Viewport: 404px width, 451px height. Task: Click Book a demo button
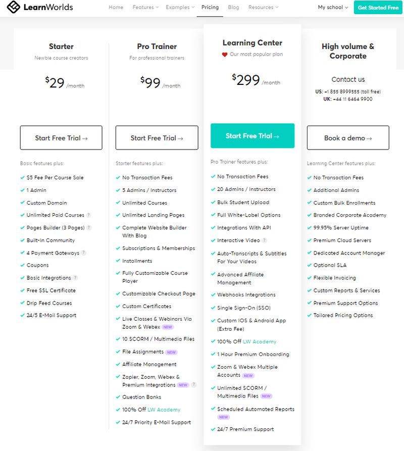click(348, 138)
